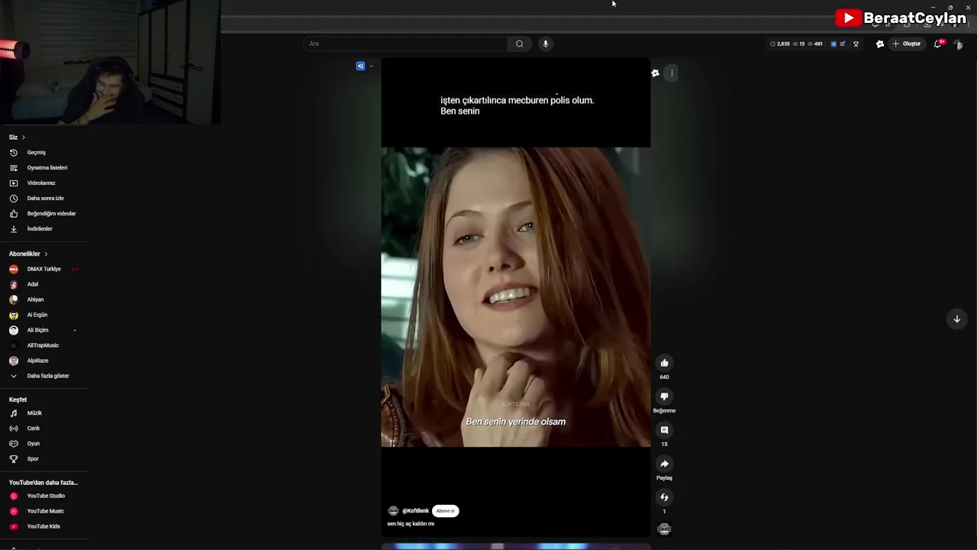Viewport: 977px width, 550px height.
Task: Open the comments of the Short
Action: [664, 430]
